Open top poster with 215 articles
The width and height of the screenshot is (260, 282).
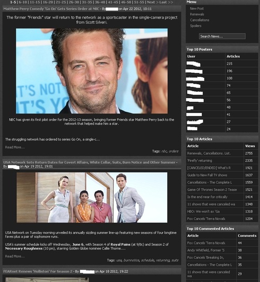(x=194, y=64)
